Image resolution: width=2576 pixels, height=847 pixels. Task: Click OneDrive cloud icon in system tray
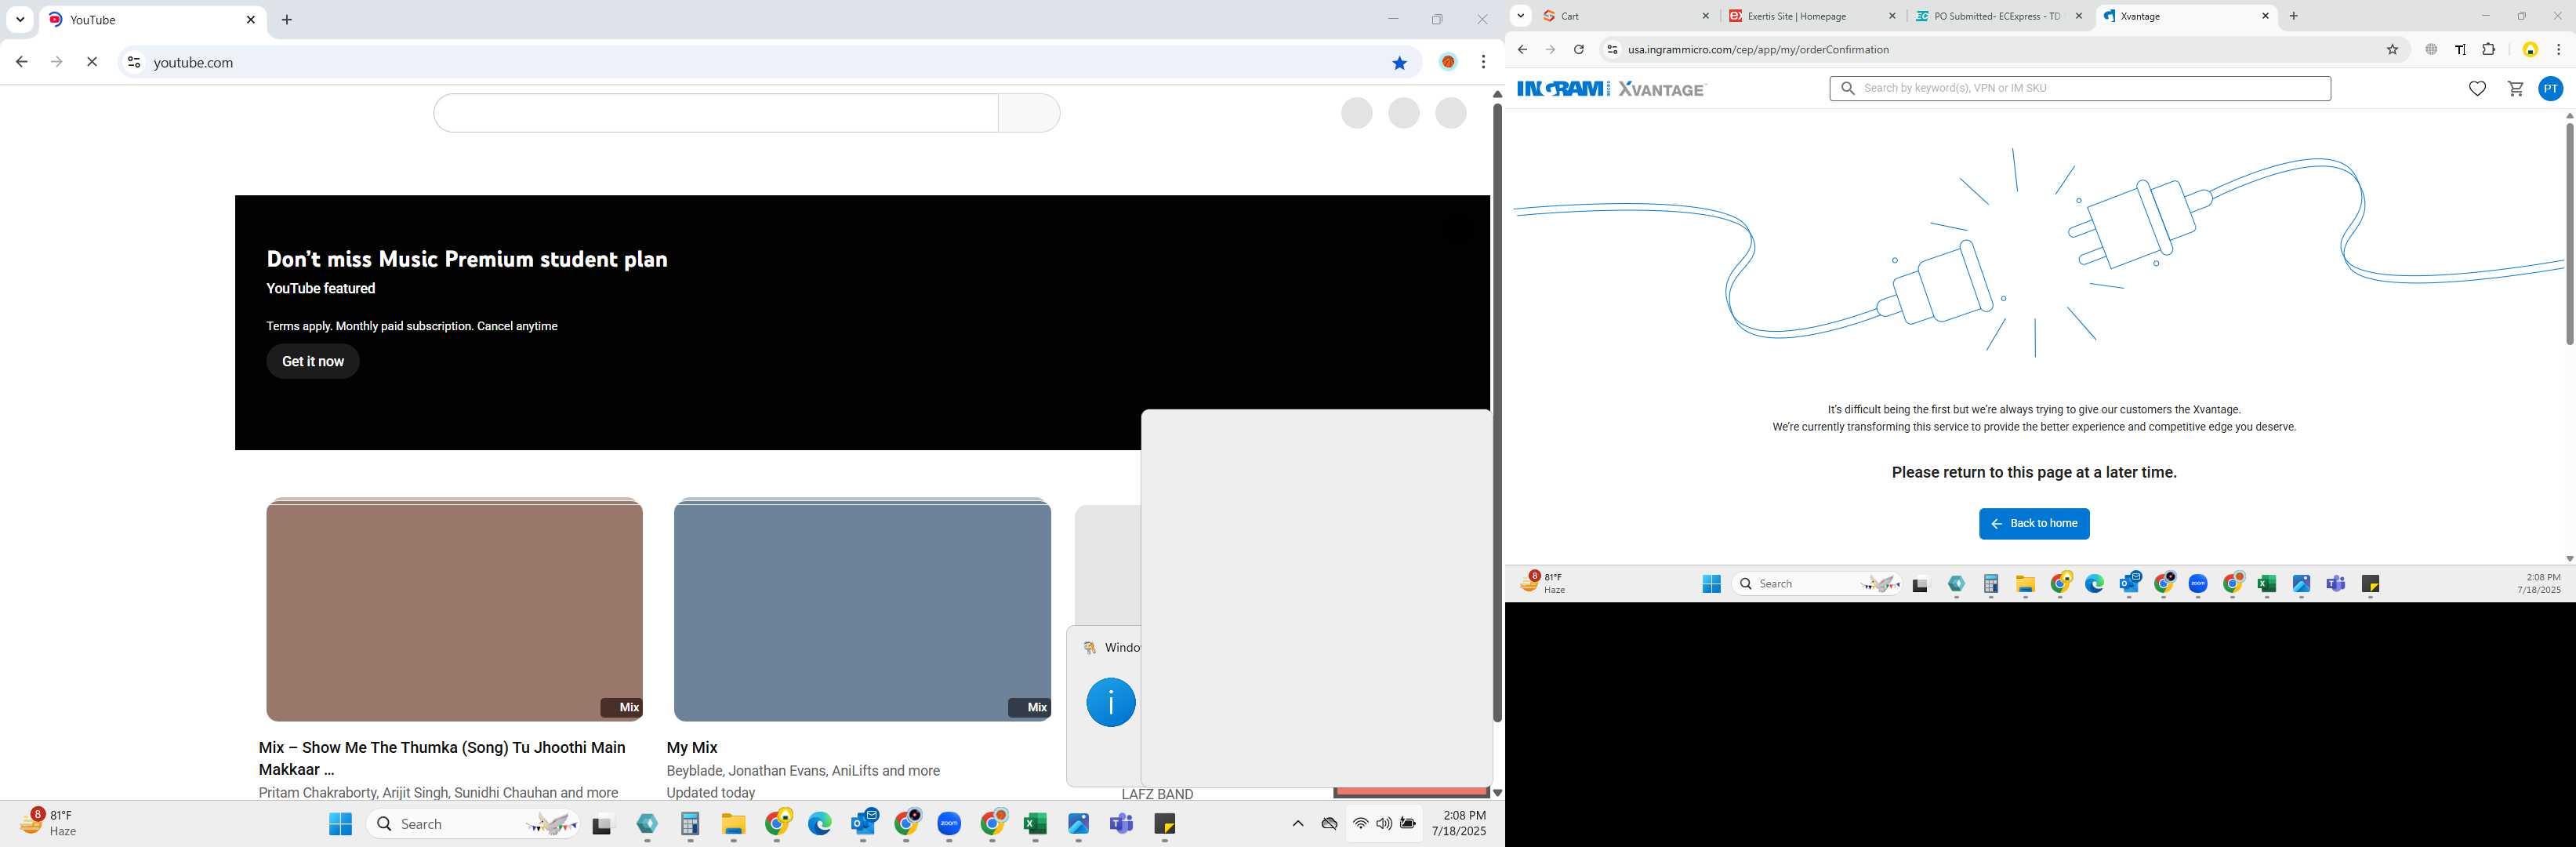[1329, 824]
